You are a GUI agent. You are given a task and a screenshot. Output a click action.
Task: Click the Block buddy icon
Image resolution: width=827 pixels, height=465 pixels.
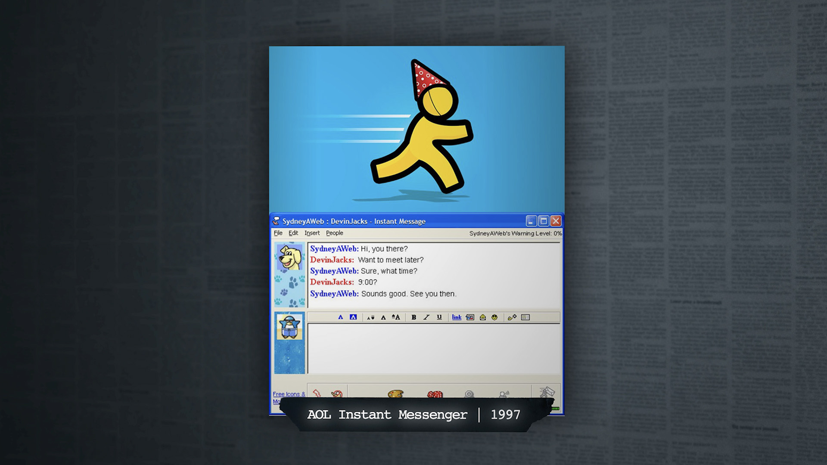pyautogui.click(x=337, y=394)
